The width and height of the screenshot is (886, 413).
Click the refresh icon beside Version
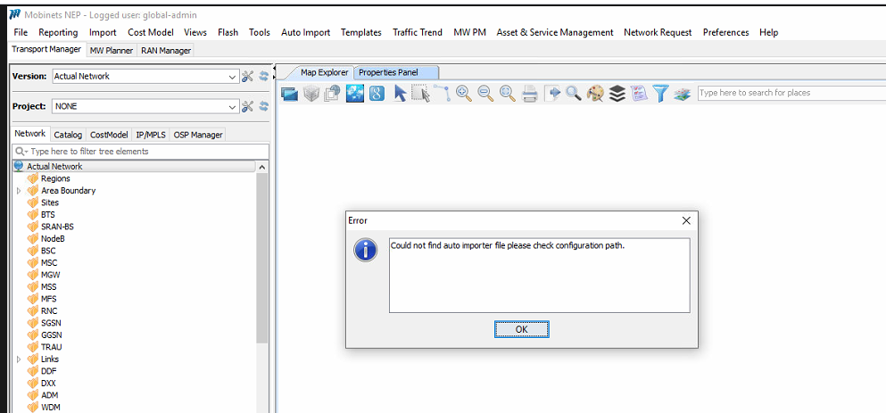tap(264, 77)
